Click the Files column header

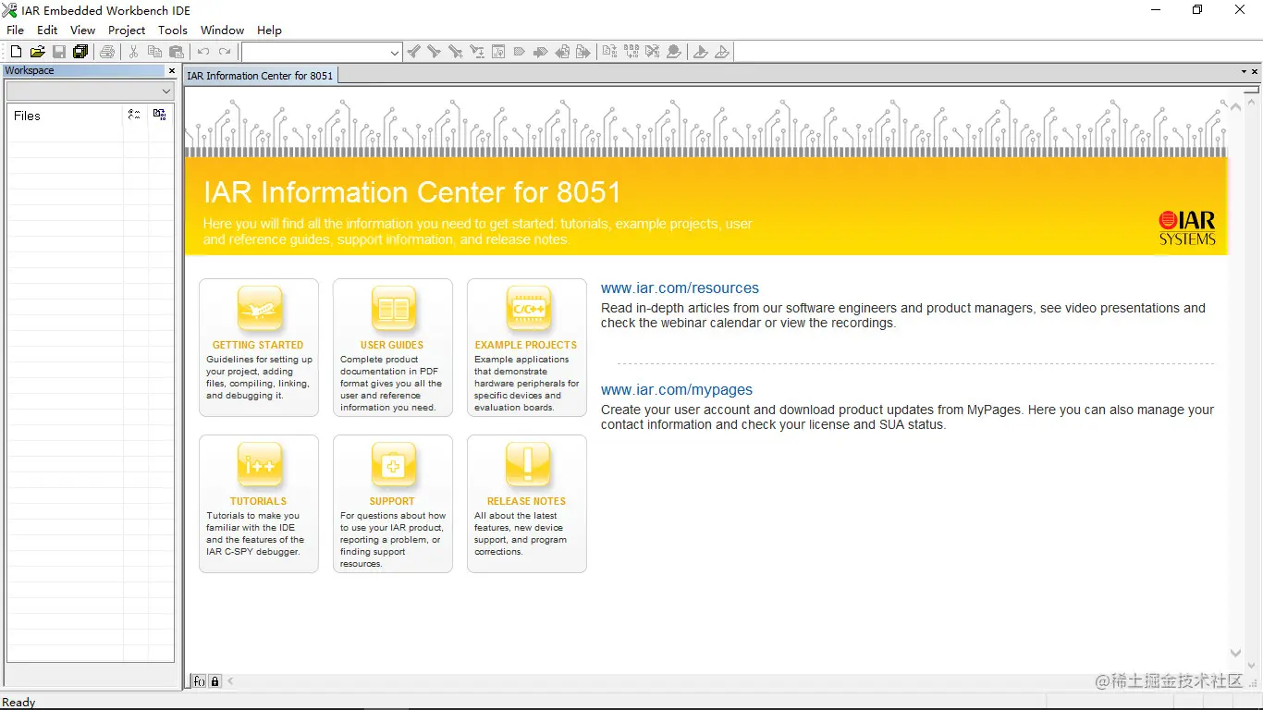(x=66, y=116)
